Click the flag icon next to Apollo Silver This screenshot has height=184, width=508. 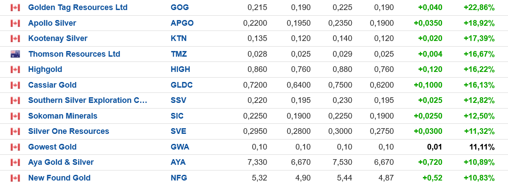[x=15, y=23]
